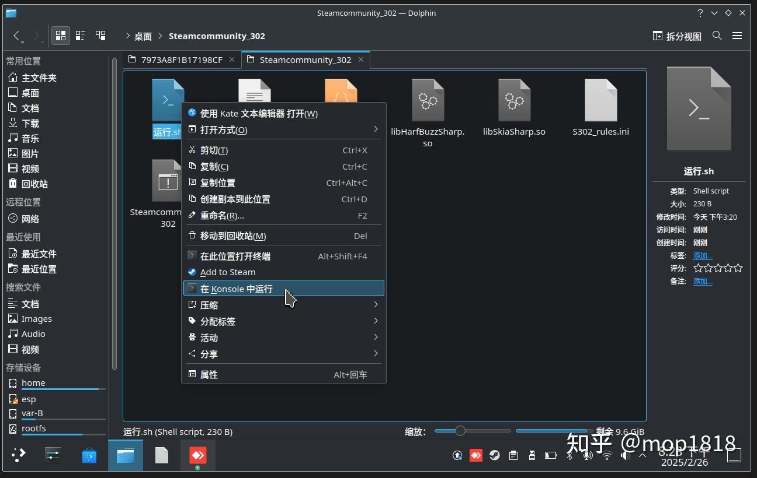Select 移动到回收站 from context menu
This screenshot has height=478, width=757.
232,236
